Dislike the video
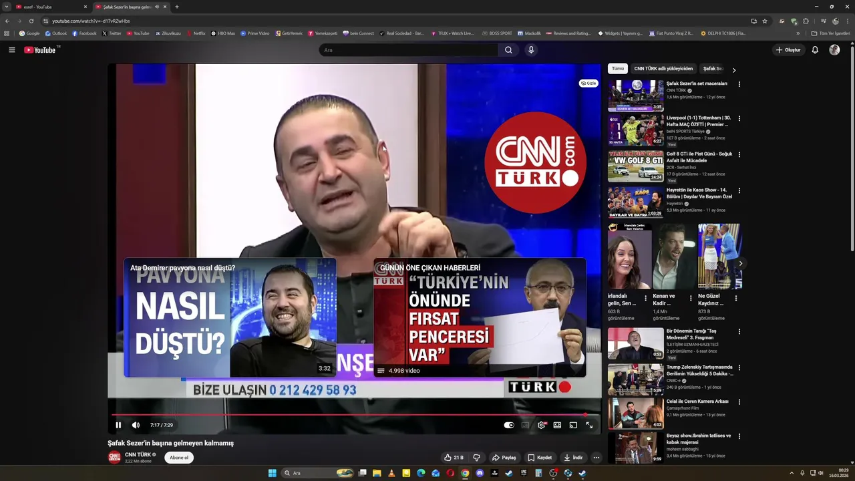This screenshot has width=855, height=481. [476, 458]
